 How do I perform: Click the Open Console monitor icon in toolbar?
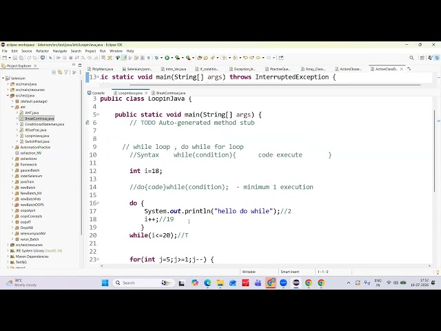(x=43, y=58)
